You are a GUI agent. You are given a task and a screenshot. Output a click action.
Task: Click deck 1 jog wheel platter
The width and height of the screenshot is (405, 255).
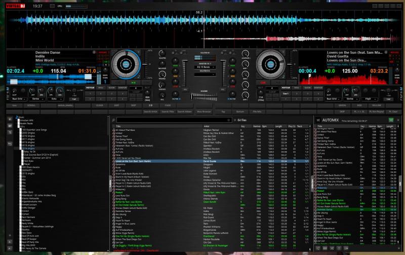(x=126, y=64)
